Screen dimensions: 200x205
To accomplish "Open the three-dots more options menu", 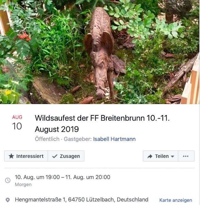I will point(186,156).
